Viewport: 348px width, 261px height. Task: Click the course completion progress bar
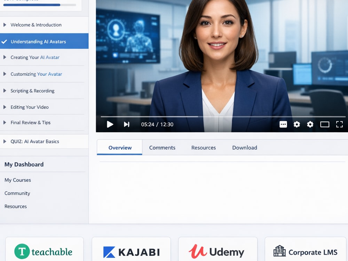[x=40, y=5]
